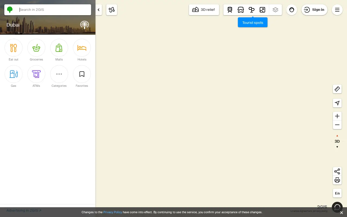Switch the map to 3D view
Screen dimensions: 347x217
point(337,141)
